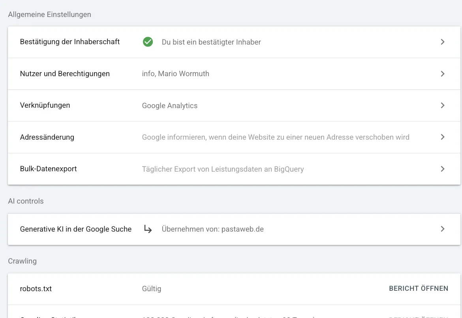Click the Verknüpfungen row label
The image size is (462, 318).
(45, 105)
